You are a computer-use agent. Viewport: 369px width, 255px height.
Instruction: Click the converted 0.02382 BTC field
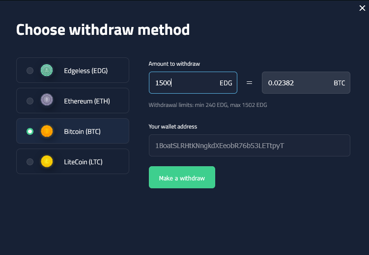click(x=295, y=83)
